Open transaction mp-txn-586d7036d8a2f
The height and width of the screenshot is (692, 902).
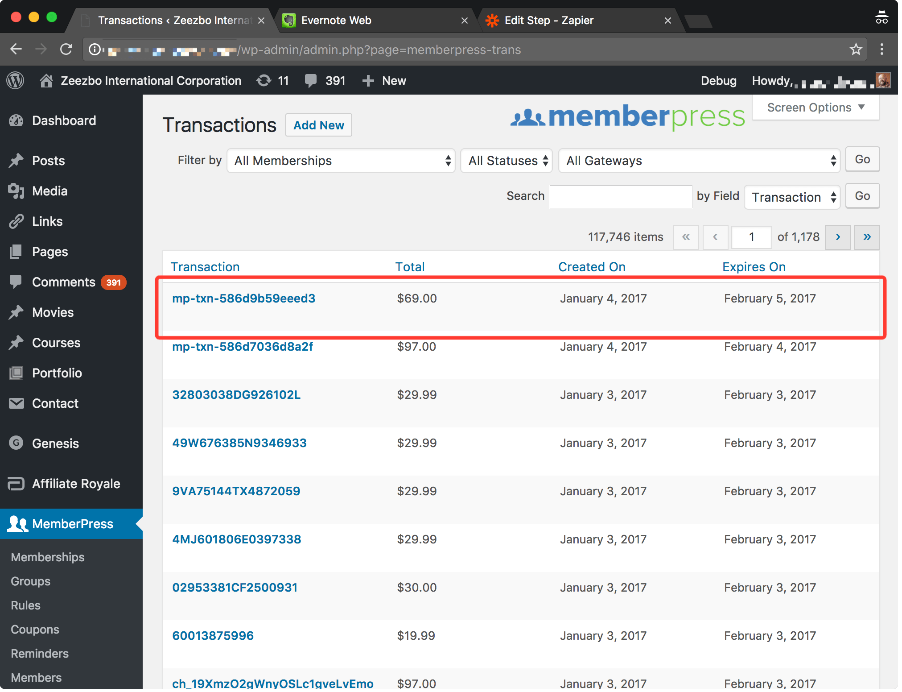point(243,346)
